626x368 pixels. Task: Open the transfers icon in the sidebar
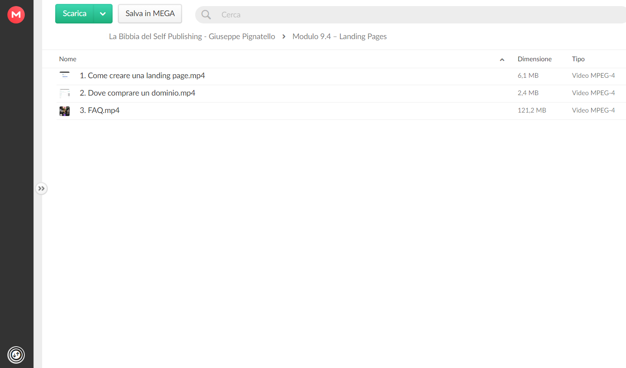tap(16, 355)
